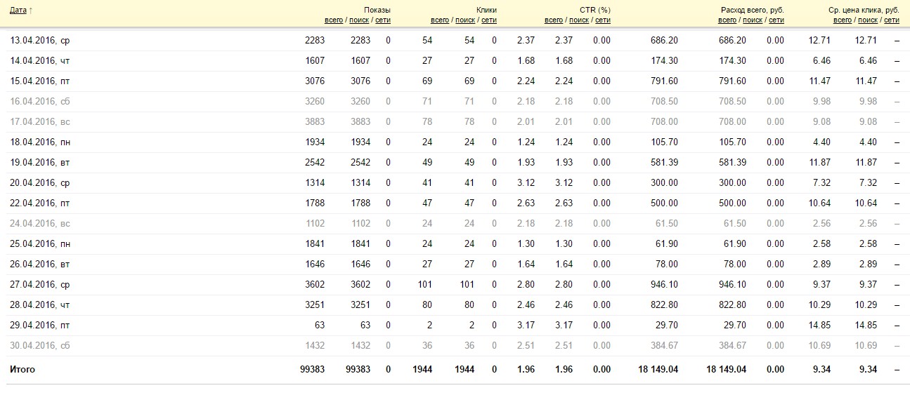910x395 pixels.
Task: Click всего CTR 3.17 on 29.04.2016
Action: click(526, 326)
